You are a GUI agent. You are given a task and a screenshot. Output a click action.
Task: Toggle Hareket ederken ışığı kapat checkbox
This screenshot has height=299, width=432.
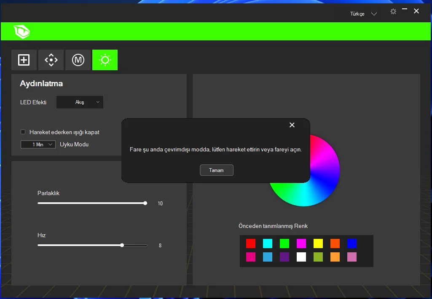pyautogui.click(x=23, y=132)
